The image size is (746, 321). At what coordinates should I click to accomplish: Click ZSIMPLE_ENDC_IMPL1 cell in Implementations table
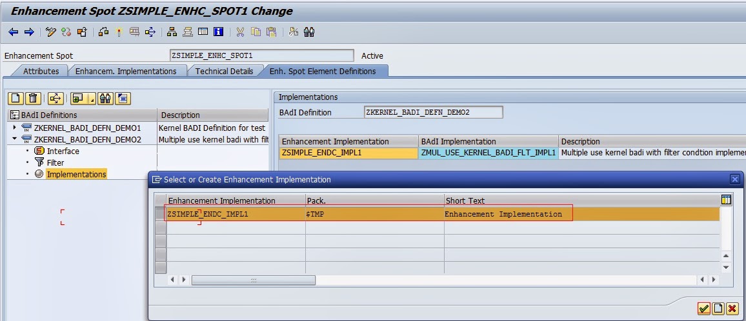[x=348, y=153]
